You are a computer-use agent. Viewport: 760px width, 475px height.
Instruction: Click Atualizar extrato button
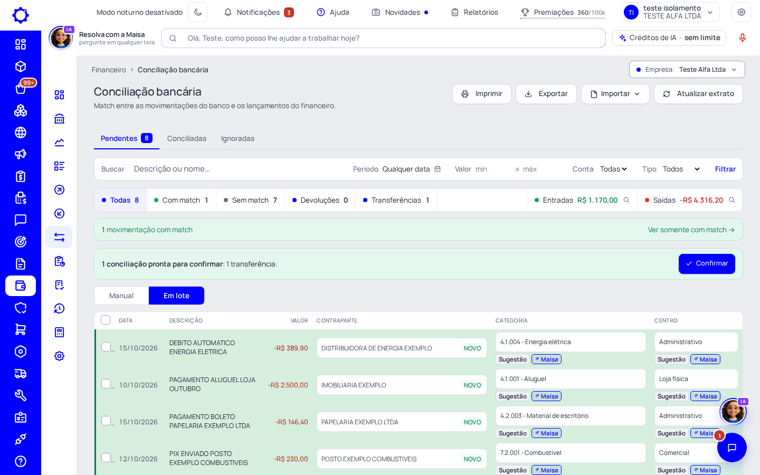[x=698, y=94]
